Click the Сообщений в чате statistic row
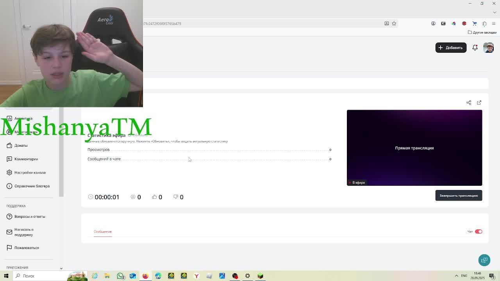This screenshot has width=500, height=281. 209,159
